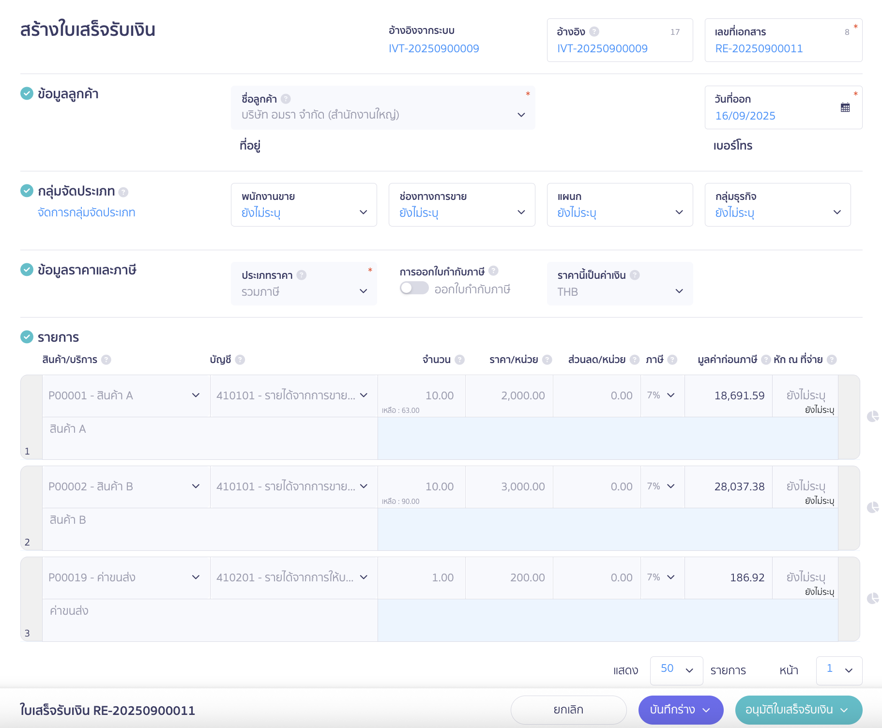
Task: Click help icon beside กลุ่มจัดประเภท heading
Action: click(123, 192)
